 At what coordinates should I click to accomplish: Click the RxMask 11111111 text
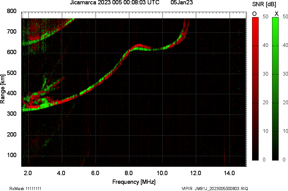(x=25, y=189)
